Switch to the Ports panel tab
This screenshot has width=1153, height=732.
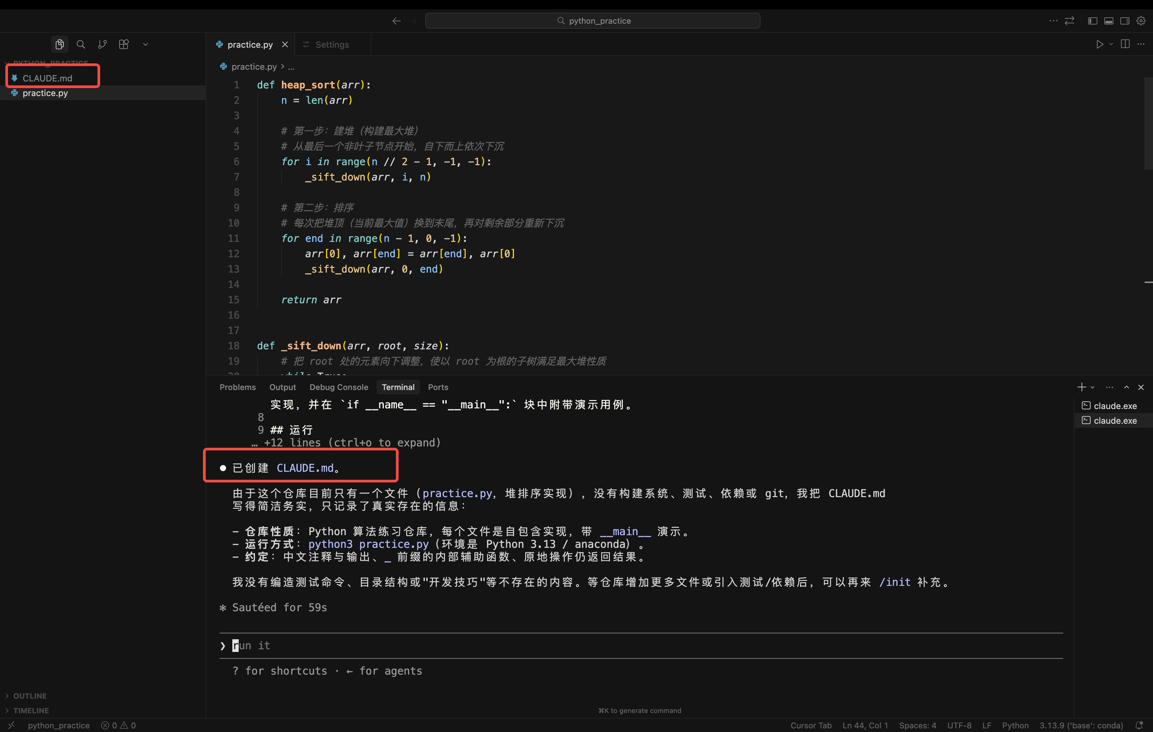click(x=438, y=387)
